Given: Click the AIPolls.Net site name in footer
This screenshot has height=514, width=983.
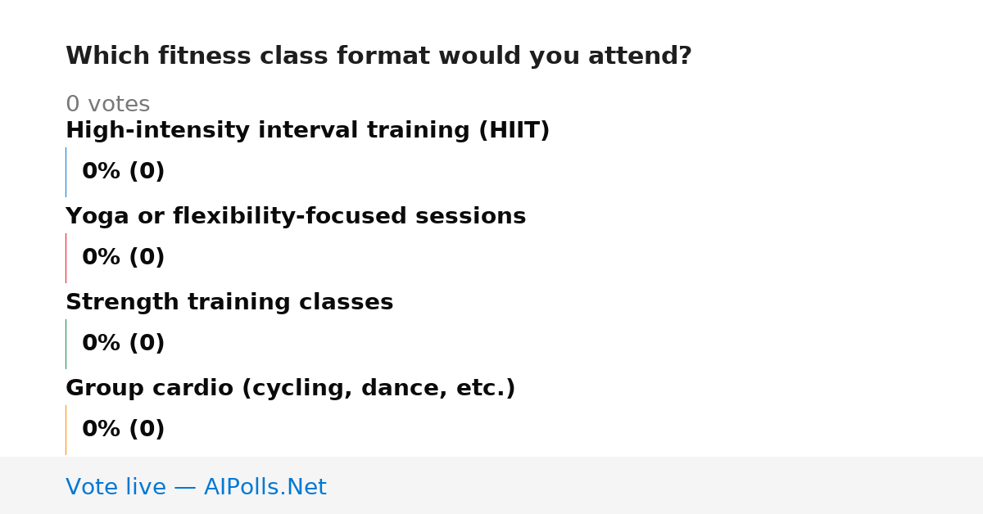Looking at the screenshot, I should point(265,487).
